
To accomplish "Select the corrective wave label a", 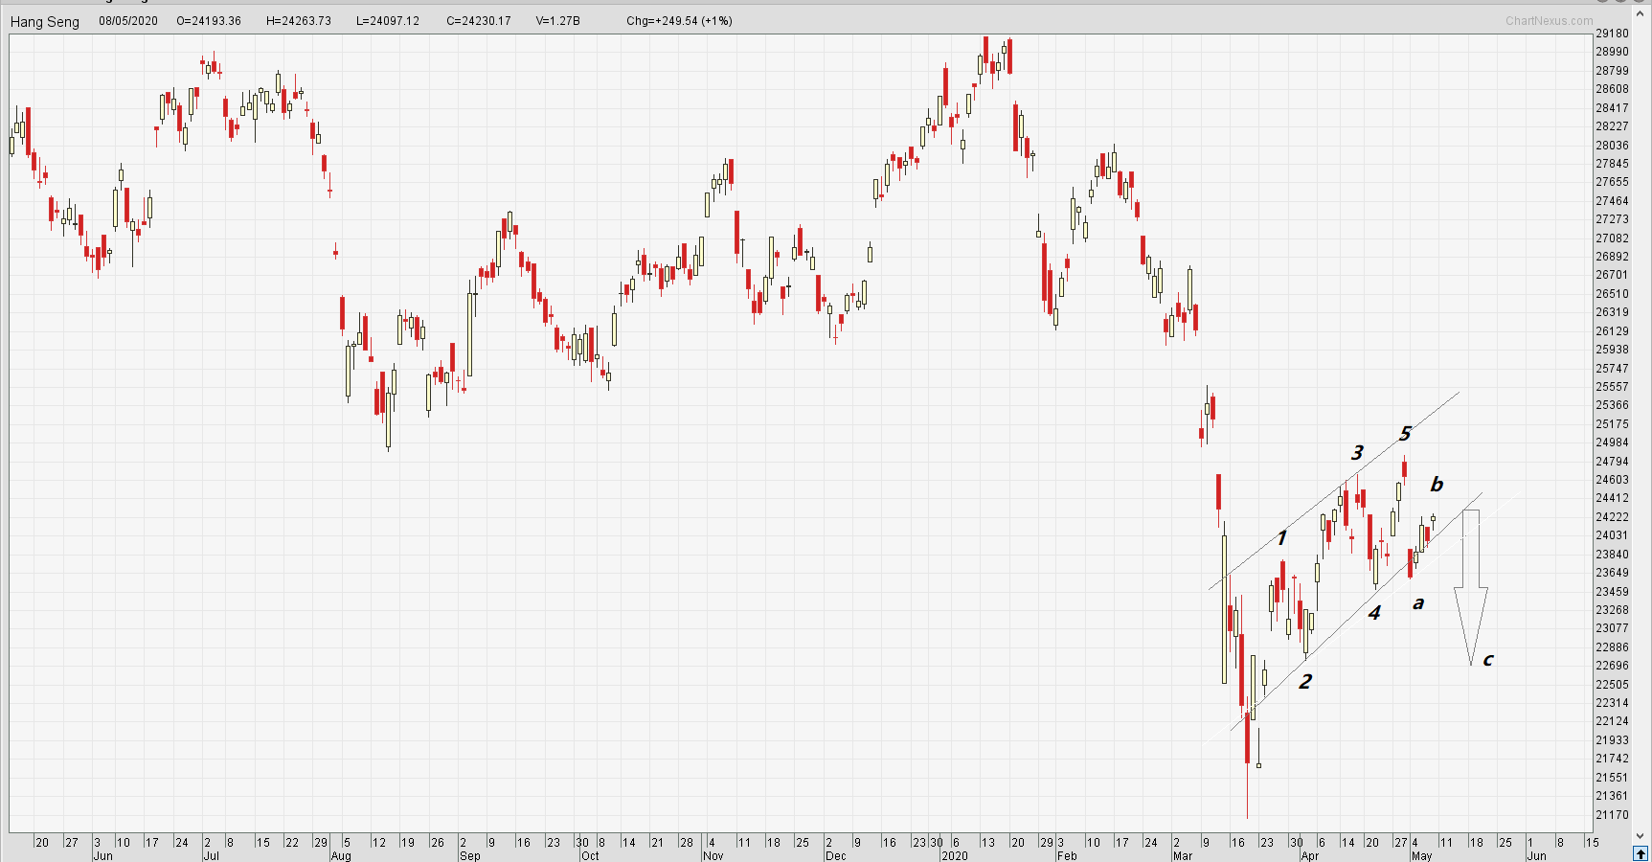I will (1418, 603).
